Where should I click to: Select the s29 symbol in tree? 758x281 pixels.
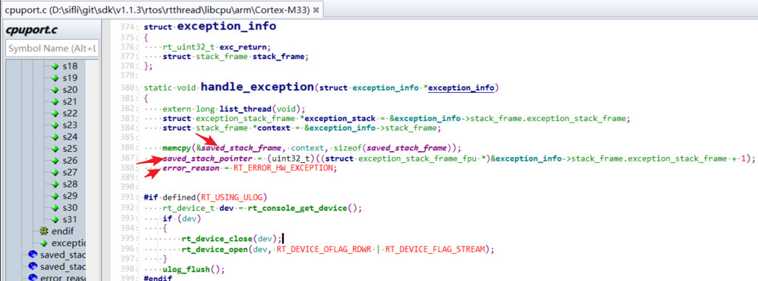(x=70, y=195)
